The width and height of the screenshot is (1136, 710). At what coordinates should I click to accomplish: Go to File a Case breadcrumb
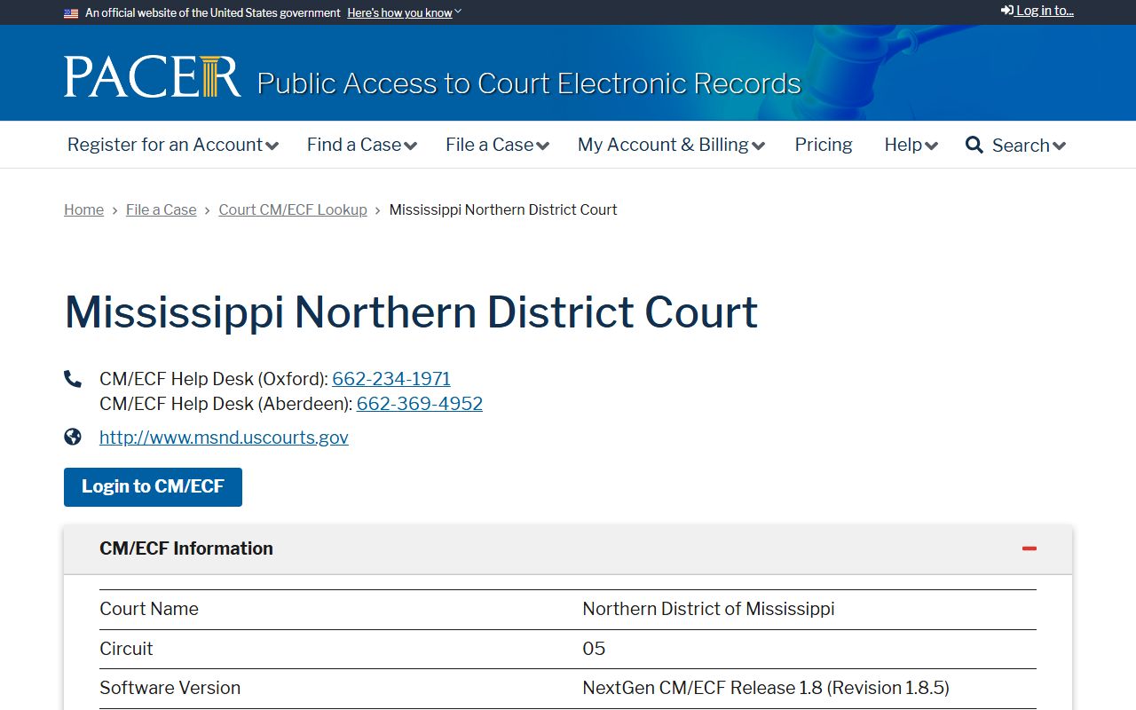pos(162,209)
